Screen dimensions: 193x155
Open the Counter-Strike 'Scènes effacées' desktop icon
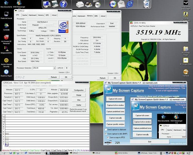[186, 16]
